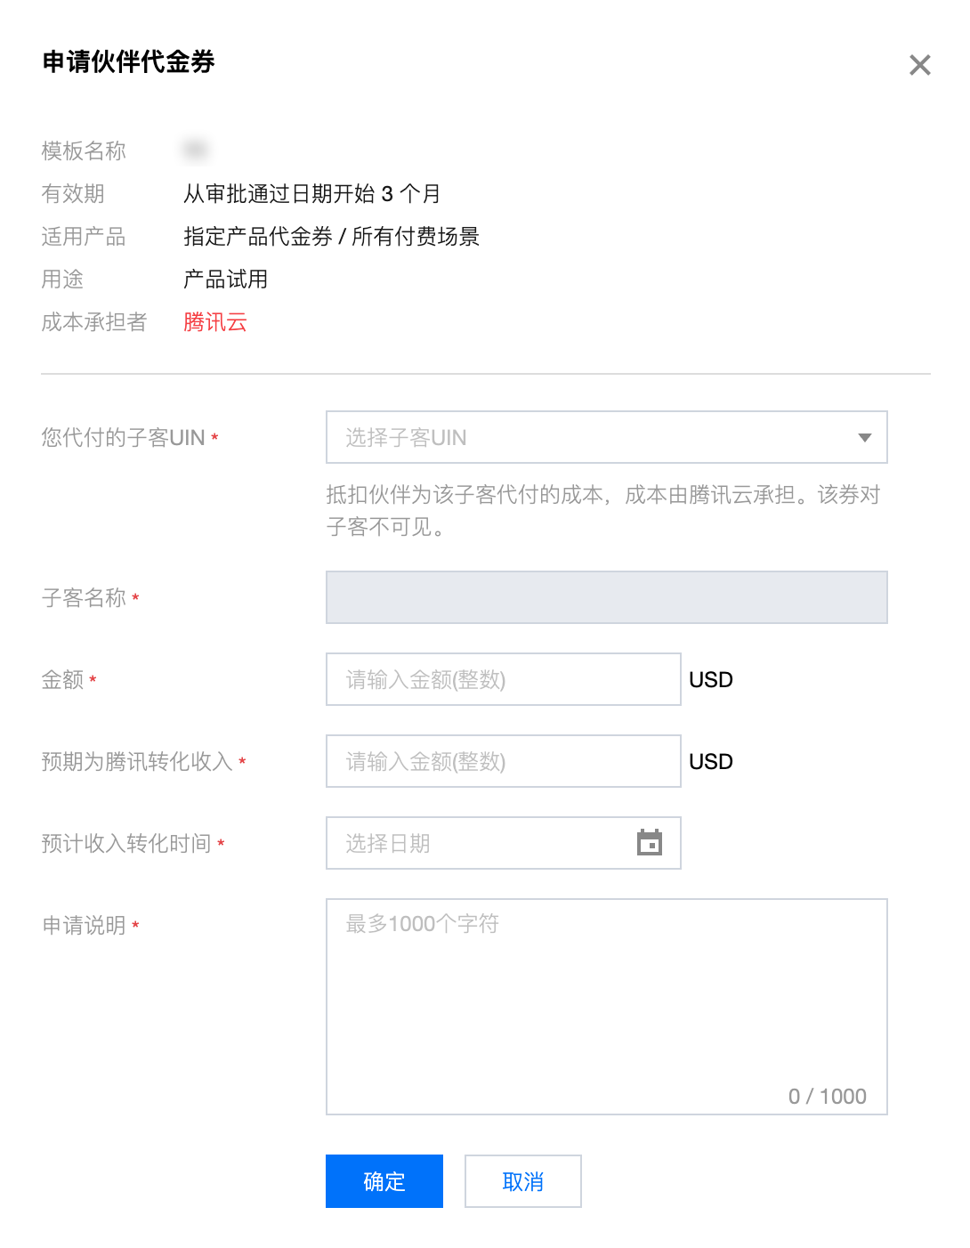Viewport: 970px width, 1248px height.
Task: Click the blurred 模板名称 value
Action: point(196,150)
